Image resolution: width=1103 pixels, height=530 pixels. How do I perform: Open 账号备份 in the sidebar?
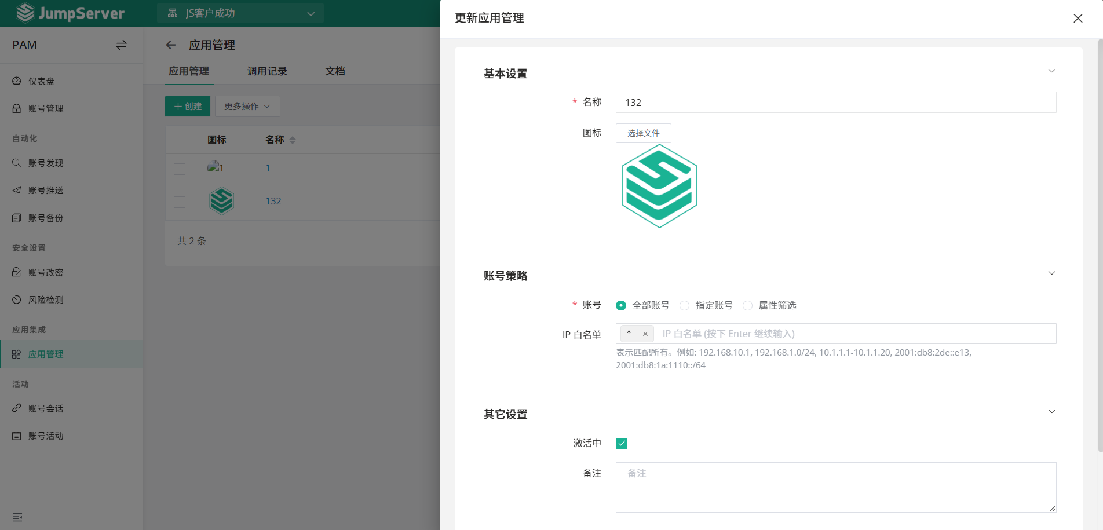(x=71, y=218)
